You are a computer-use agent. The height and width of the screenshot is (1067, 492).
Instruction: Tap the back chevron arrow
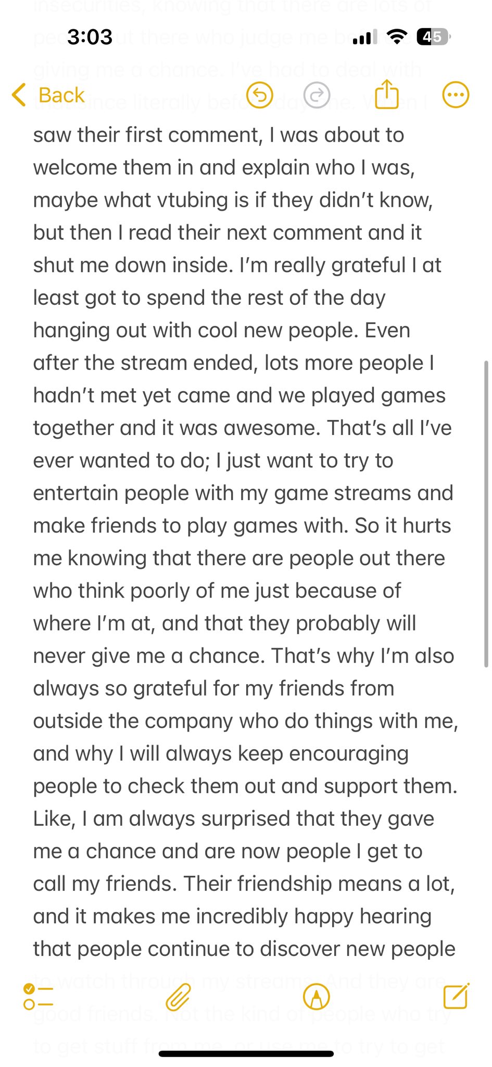19,95
